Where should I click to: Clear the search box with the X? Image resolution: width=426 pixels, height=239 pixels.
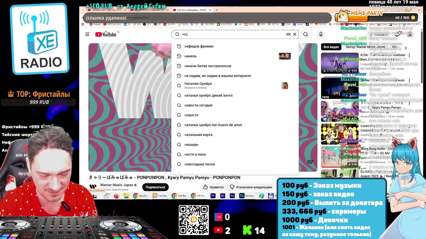click(295, 34)
